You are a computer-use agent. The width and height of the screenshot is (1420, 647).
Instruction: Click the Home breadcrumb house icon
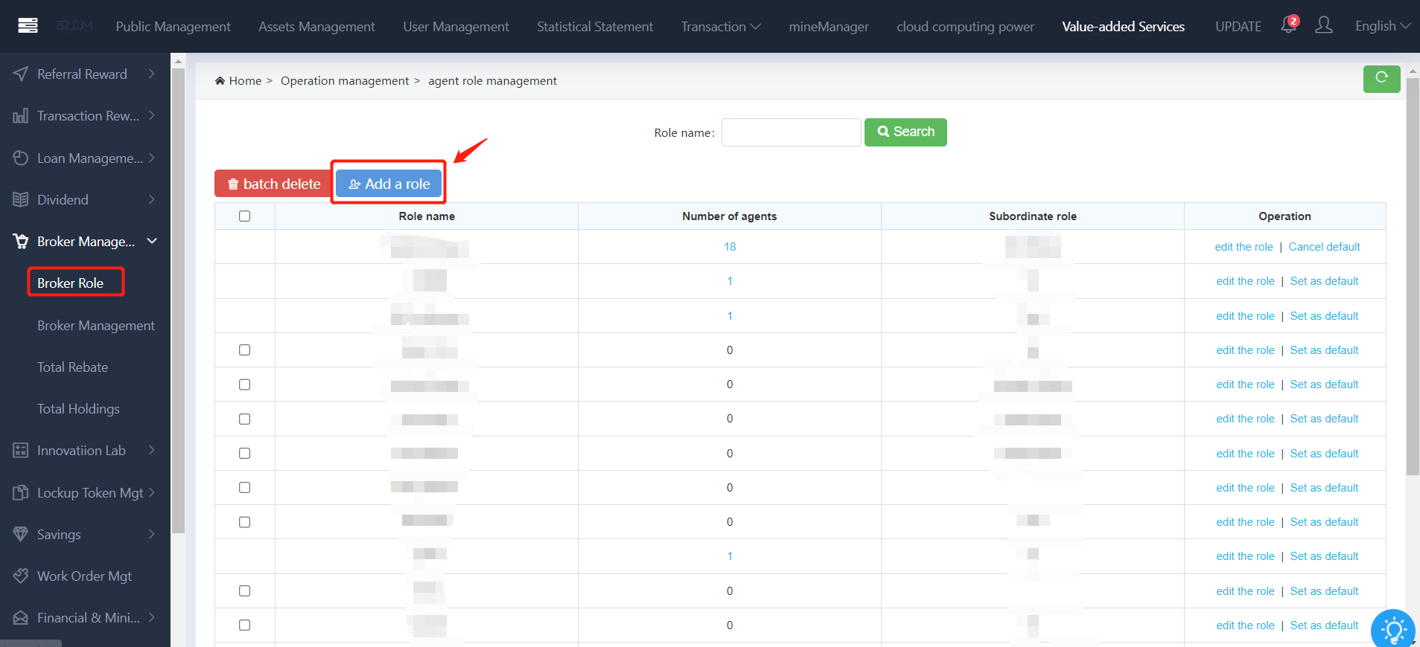point(220,80)
